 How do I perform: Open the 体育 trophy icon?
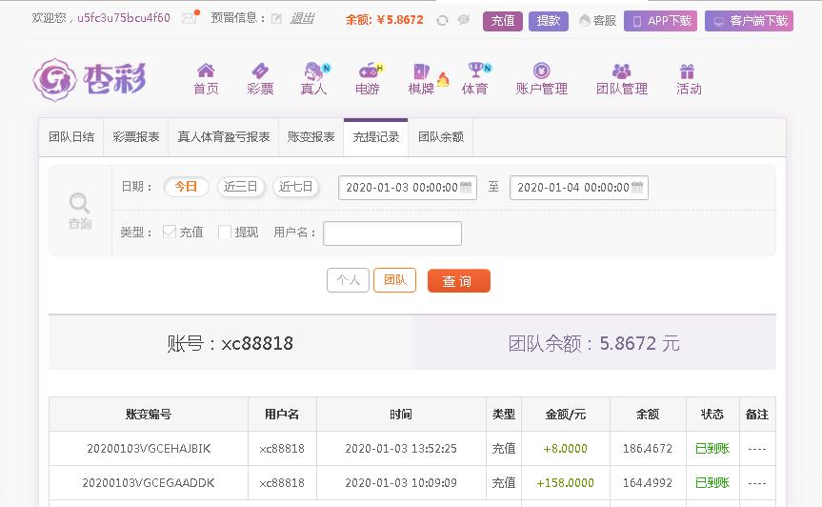click(476, 70)
